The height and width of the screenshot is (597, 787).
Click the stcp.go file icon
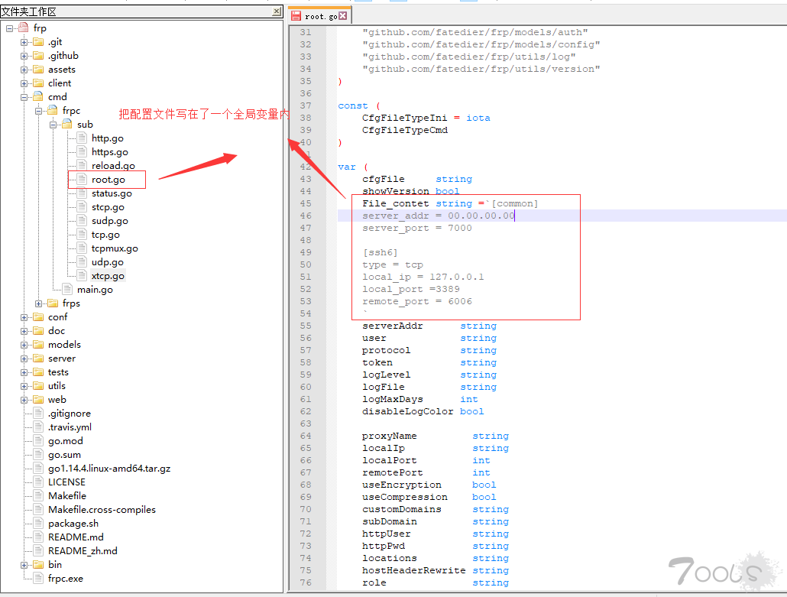[82, 207]
